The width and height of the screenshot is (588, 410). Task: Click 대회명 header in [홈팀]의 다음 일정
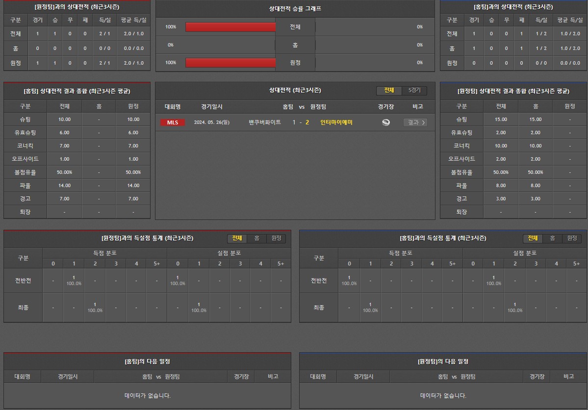[22, 377]
